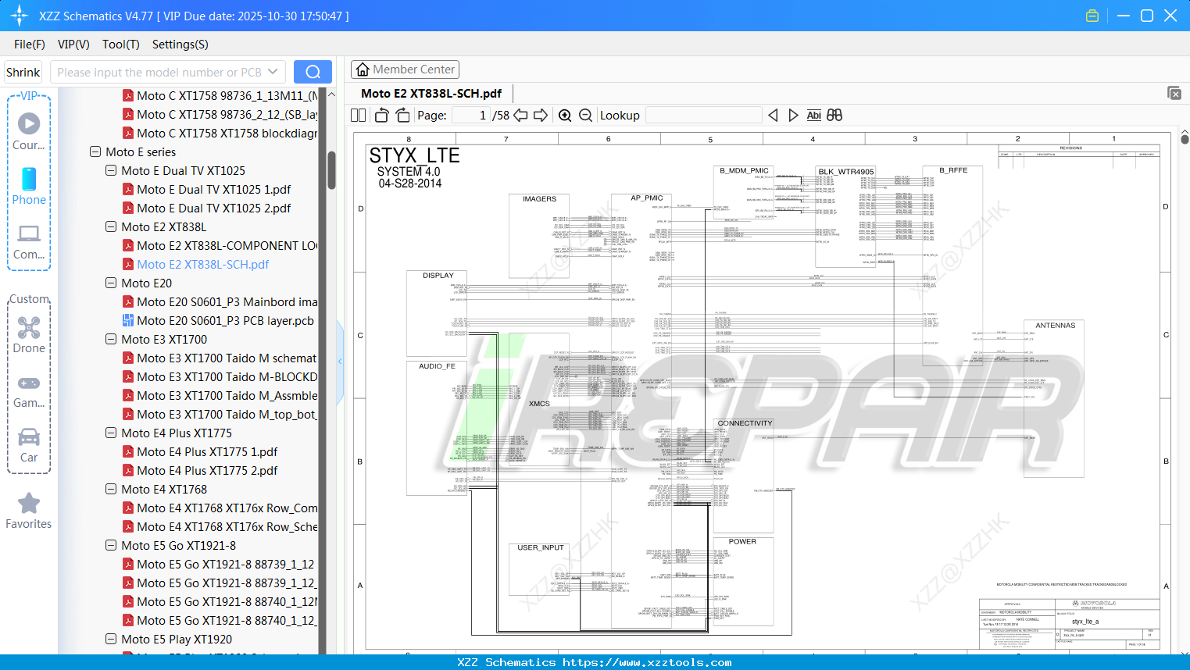Click the Lookup text field
Viewport: 1190px width, 670px height.
704,116
